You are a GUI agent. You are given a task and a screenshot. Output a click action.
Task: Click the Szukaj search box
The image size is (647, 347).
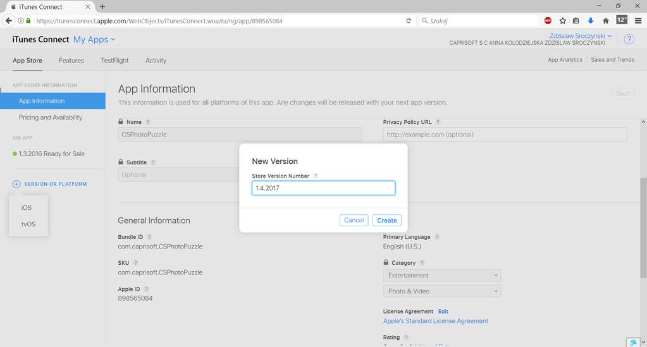(479, 21)
